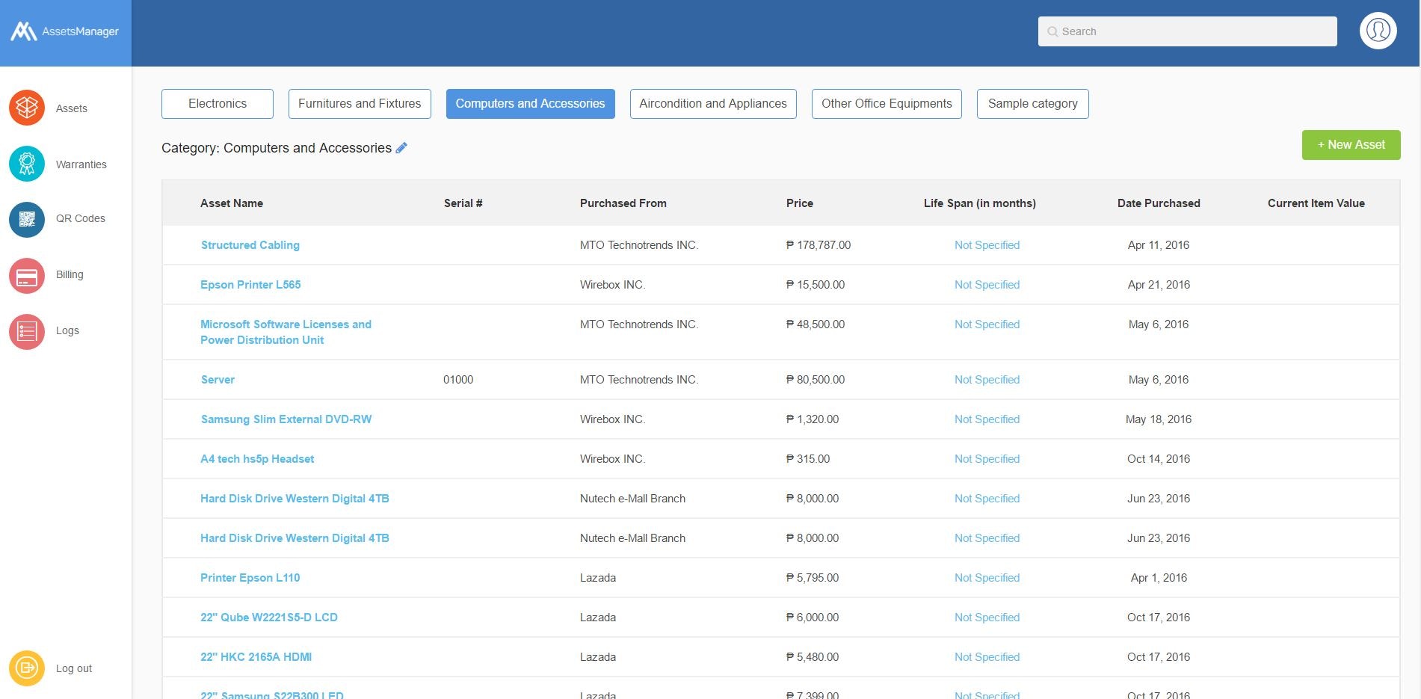The image size is (1421, 699).
Task: Click the AssetsManager logo
Action: 64,31
